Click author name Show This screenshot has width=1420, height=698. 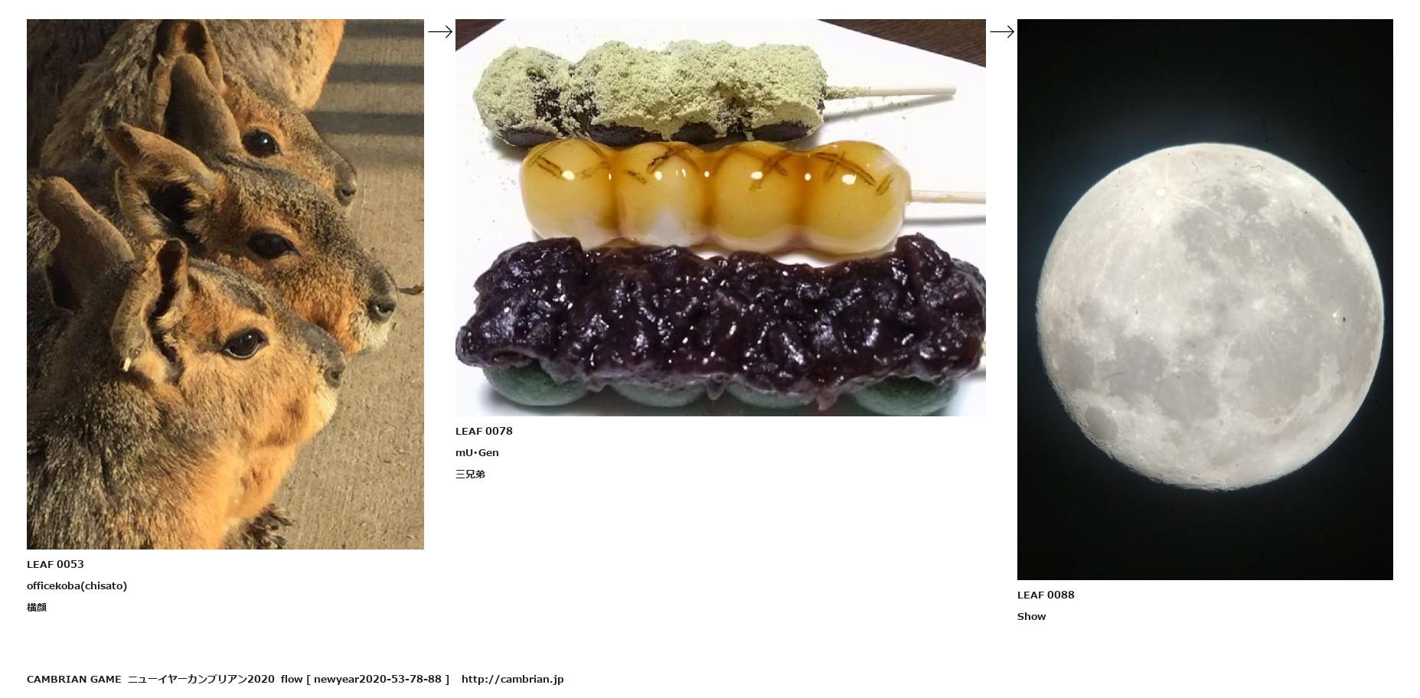pos(1031,616)
